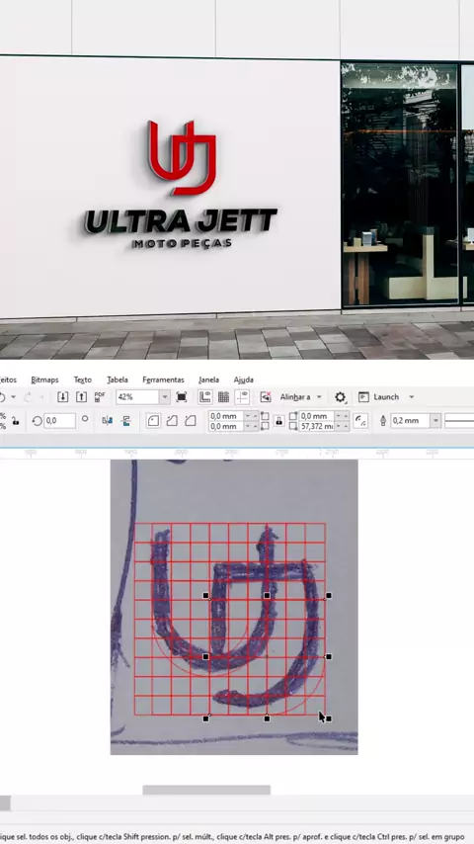Toggle the show grid button
Image resolution: width=474 pixels, height=844 pixels.
(x=224, y=397)
